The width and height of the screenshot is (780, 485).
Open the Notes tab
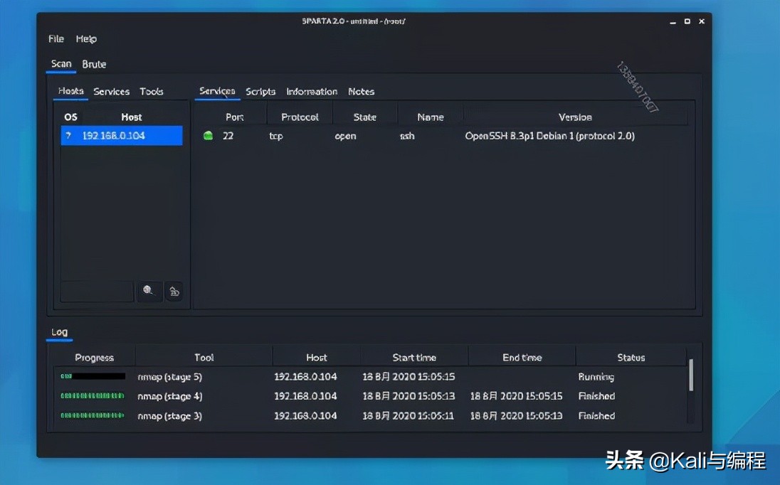pyautogui.click(x=361, y=92)
